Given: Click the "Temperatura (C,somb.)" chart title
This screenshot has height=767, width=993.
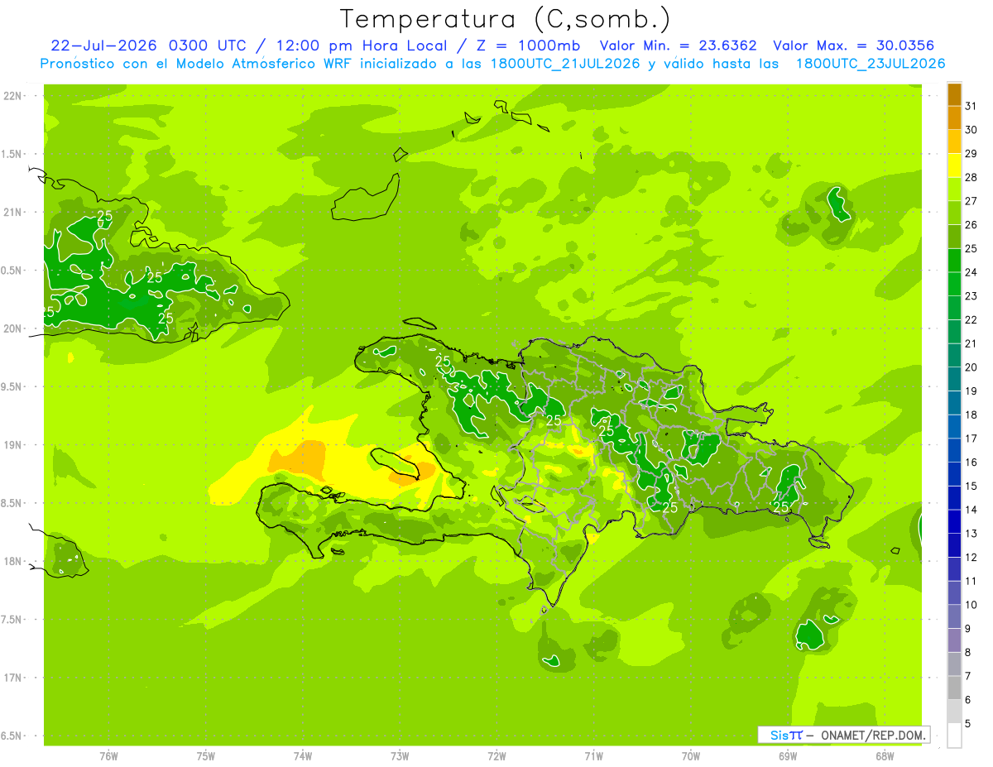Looking at the screenshot, I should [506, 18].
